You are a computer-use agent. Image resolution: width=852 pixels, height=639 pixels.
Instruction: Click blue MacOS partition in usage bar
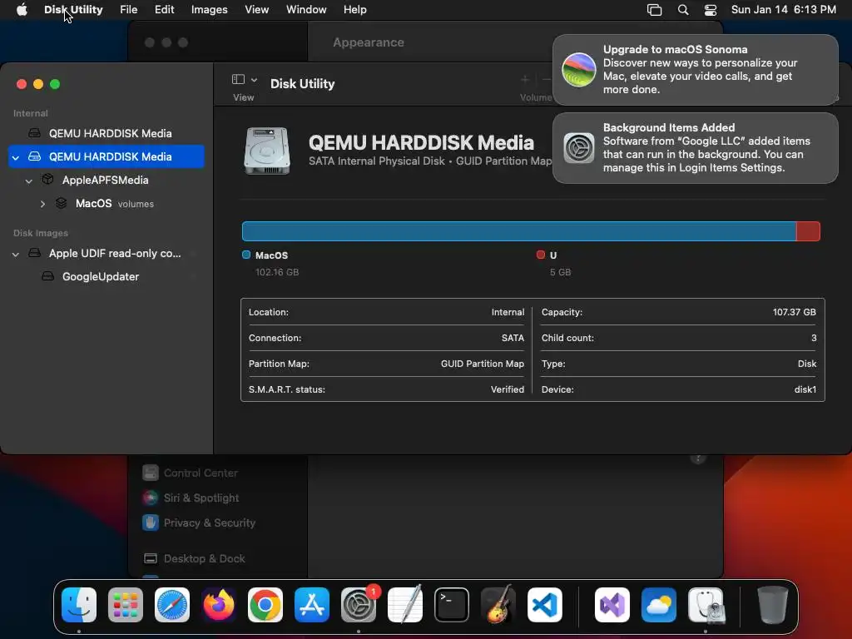tap(519, 231)
